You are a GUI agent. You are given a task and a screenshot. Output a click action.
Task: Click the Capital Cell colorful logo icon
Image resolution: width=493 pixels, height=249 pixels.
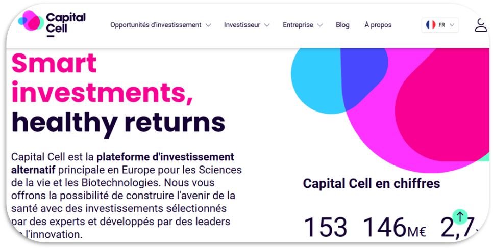32,22
